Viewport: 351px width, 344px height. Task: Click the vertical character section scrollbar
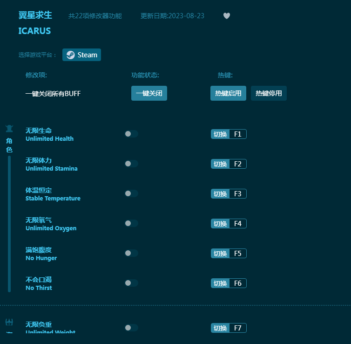tap(9, 224)
